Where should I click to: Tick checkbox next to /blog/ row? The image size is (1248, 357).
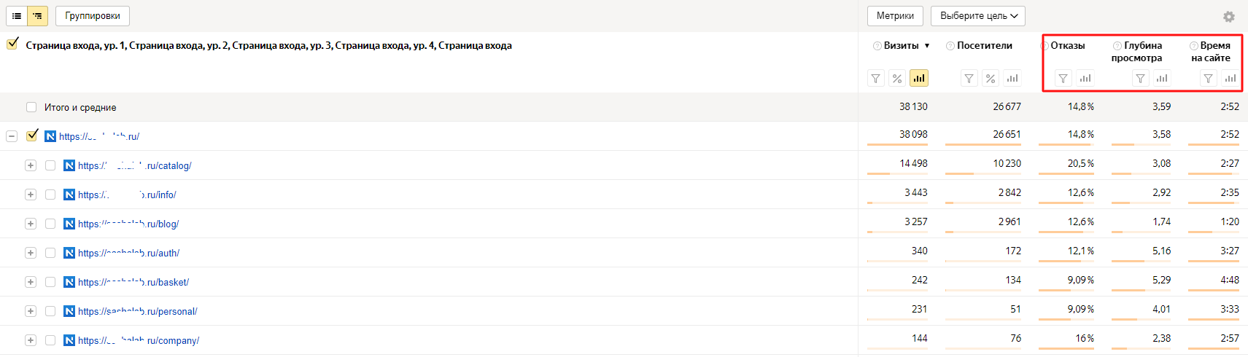[50, 224]
